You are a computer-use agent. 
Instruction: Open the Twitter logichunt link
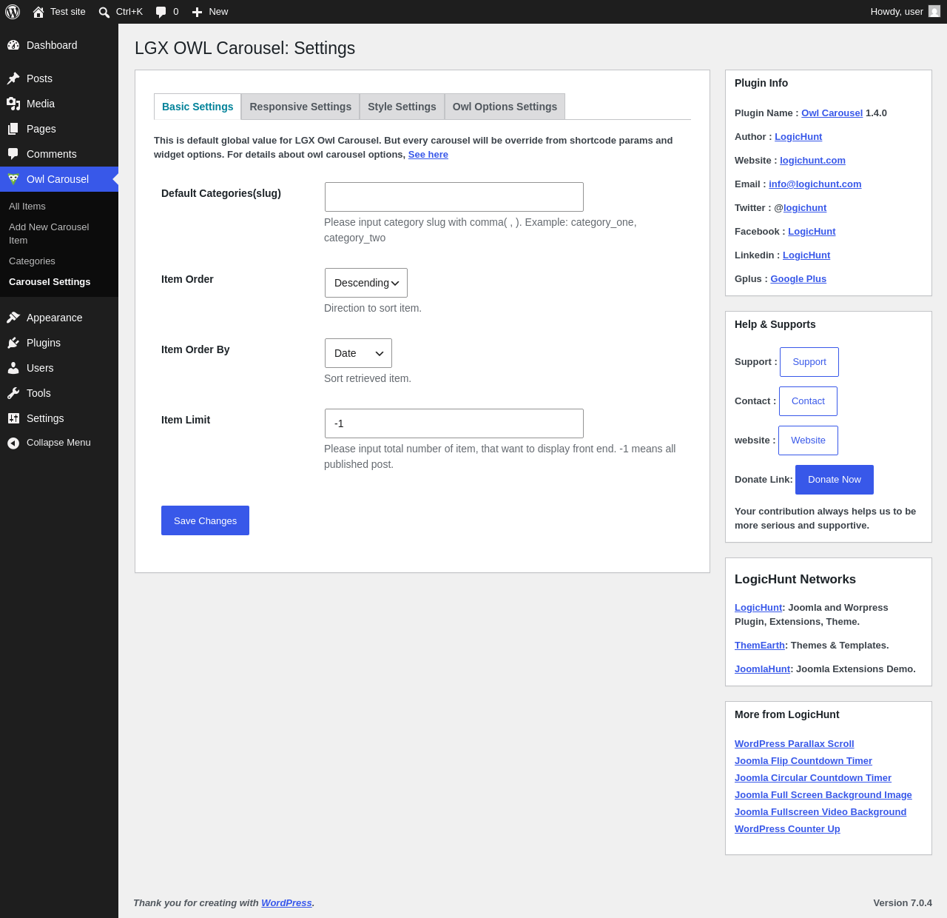pyautogui.click(x=805, y=208)
